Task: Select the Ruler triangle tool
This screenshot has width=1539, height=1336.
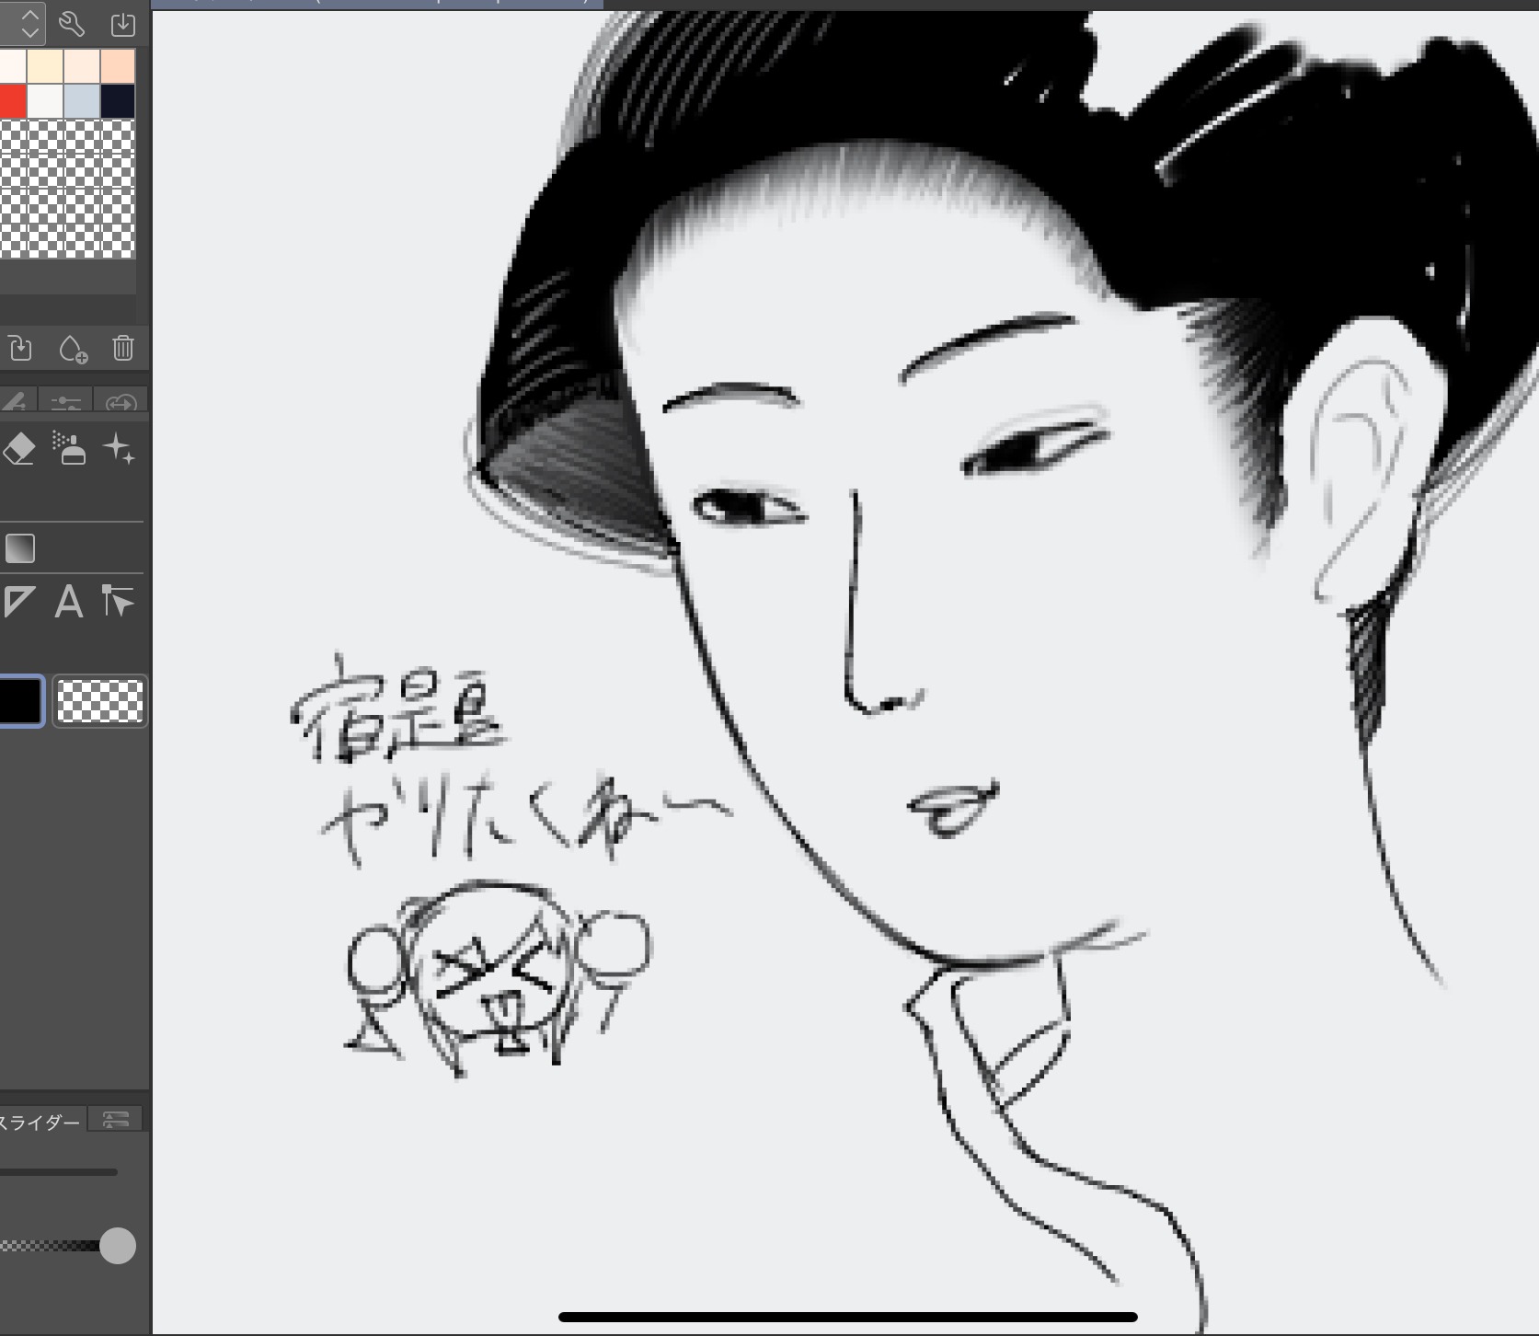Action: click(18, 603)
